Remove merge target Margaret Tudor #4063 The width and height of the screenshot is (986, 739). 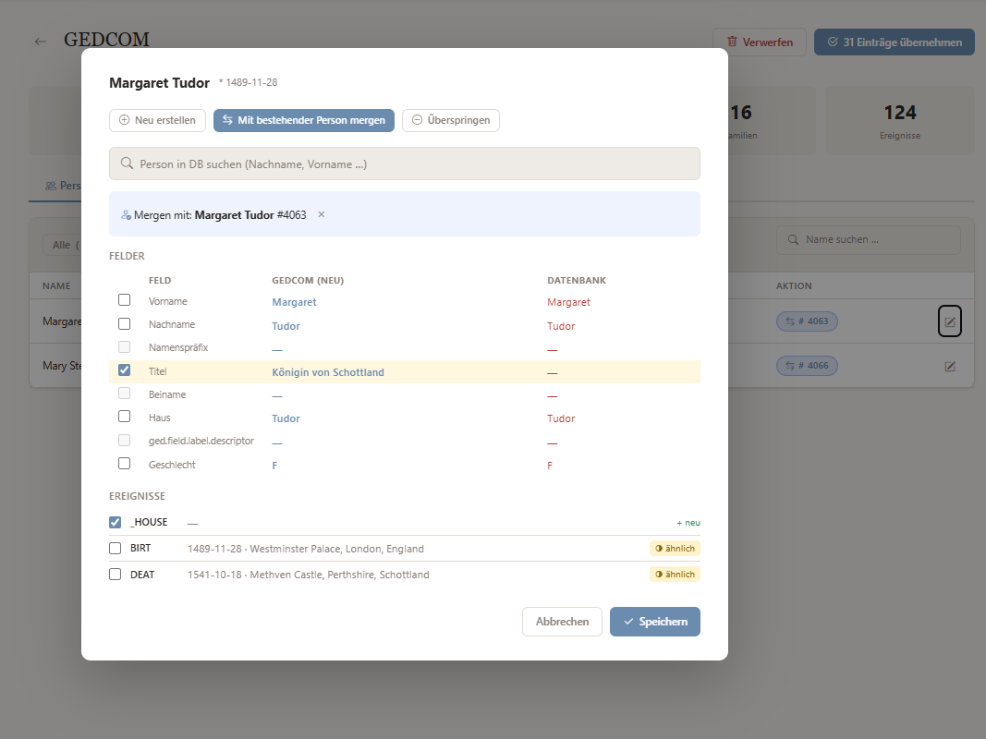coord(322,214)
